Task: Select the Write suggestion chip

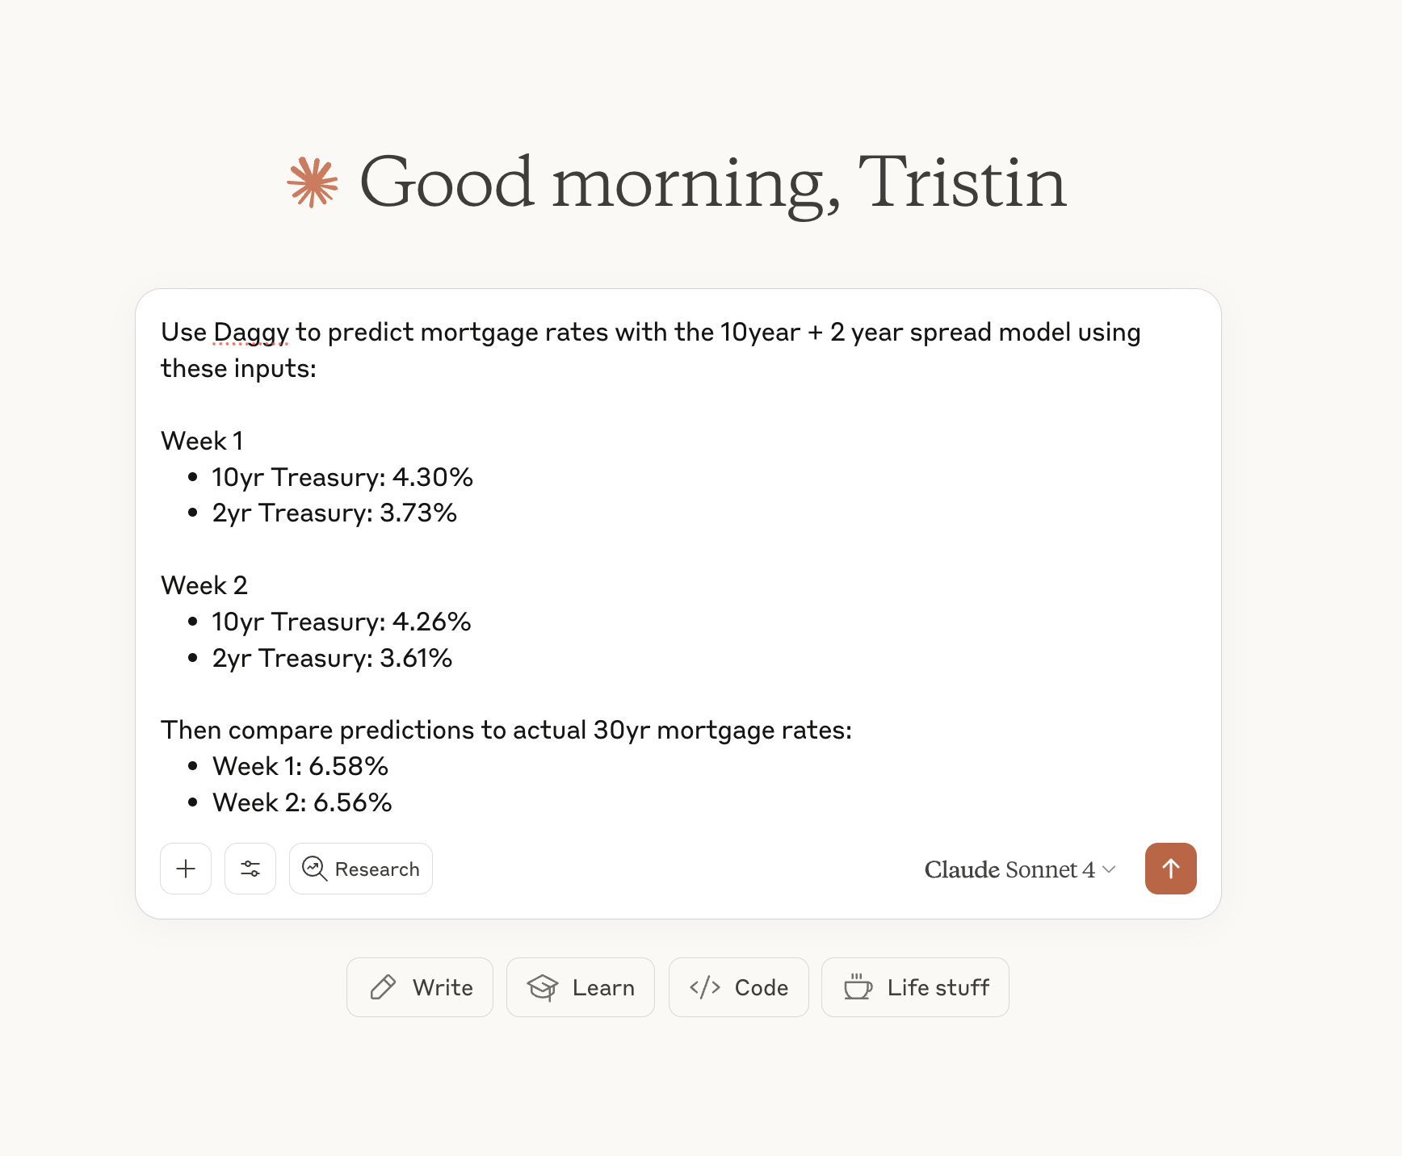Action: pyautogui.click(x=419, y=987)
